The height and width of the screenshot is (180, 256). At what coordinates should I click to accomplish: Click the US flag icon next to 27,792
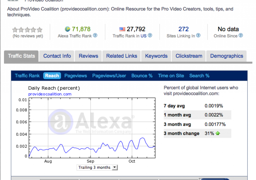122,29
